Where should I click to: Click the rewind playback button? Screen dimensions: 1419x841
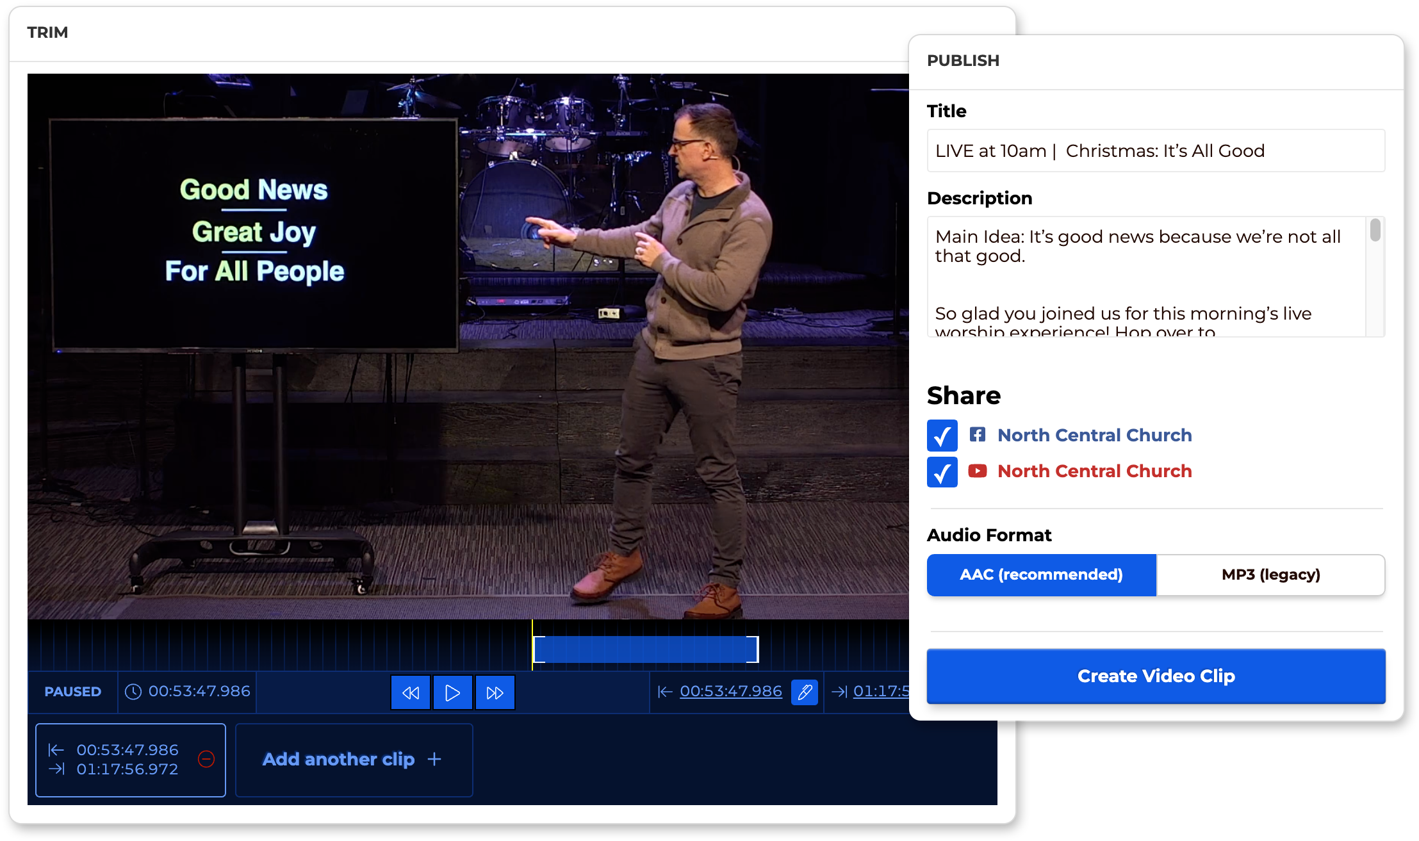[x=411, y=692]
